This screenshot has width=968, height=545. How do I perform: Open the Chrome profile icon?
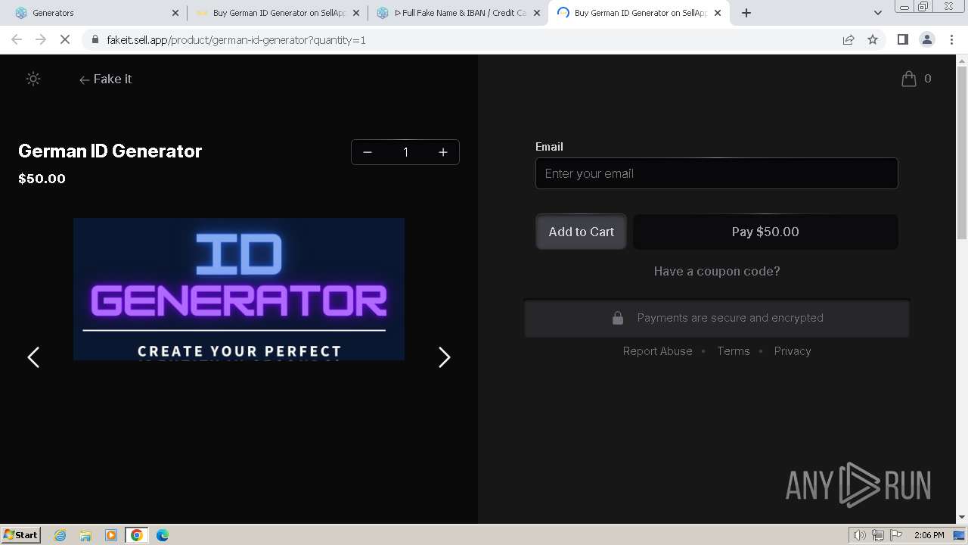[x=927, y=39]
